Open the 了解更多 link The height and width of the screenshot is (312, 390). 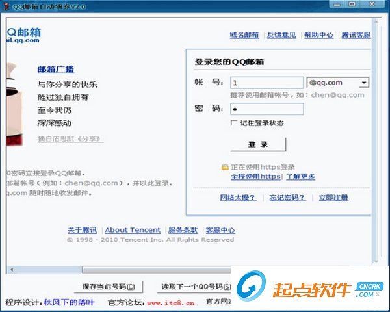click(301, 177)
